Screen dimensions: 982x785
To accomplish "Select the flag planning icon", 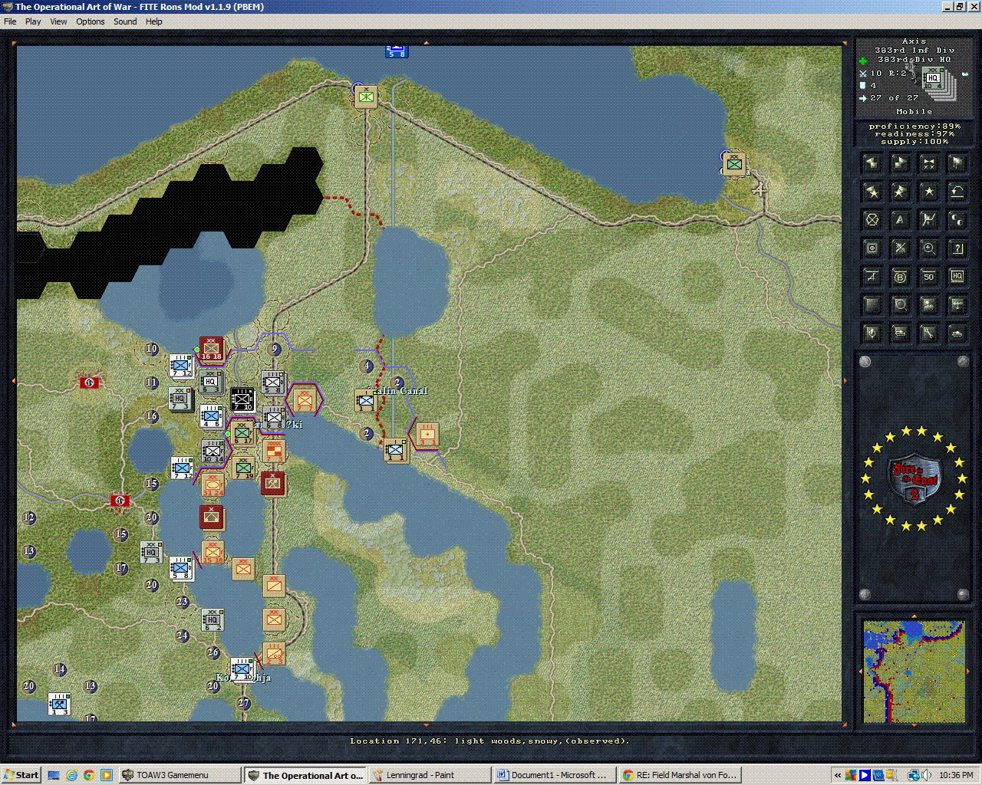I will click(x=957, y=162).
